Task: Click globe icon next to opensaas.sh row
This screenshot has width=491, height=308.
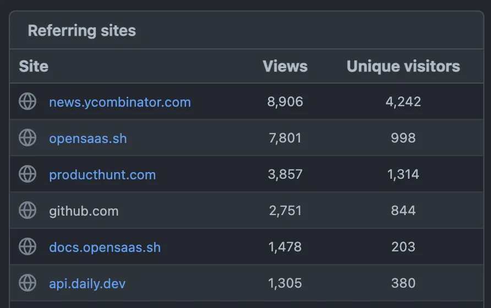Action: click(x=28, y=138)
